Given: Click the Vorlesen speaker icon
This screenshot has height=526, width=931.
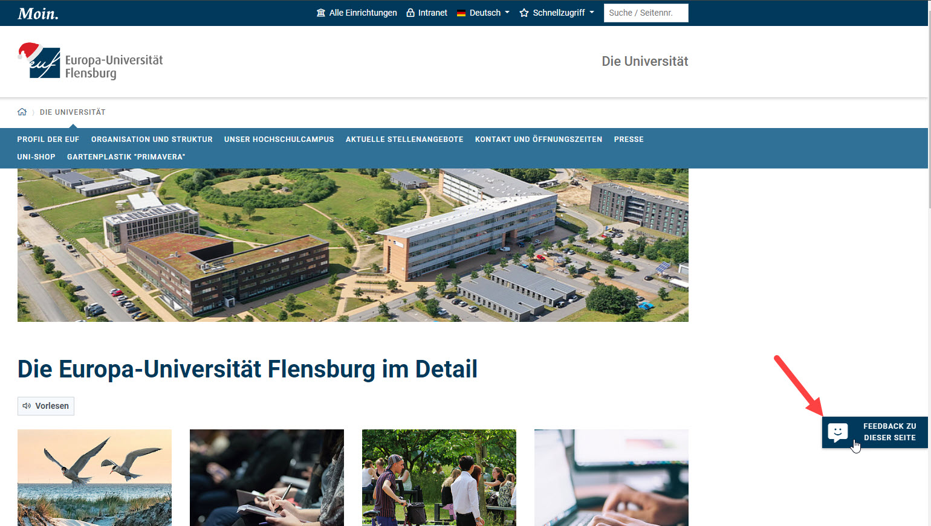Looking at the screenshot, I should pos(27,406).
